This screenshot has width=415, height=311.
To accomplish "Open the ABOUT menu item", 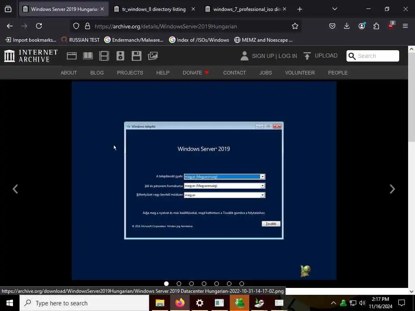I will [x=69, y=73].
